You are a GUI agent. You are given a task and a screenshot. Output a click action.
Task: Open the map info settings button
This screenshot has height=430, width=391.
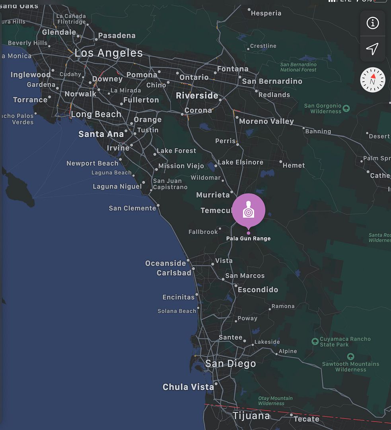click(x=373, y=23)
